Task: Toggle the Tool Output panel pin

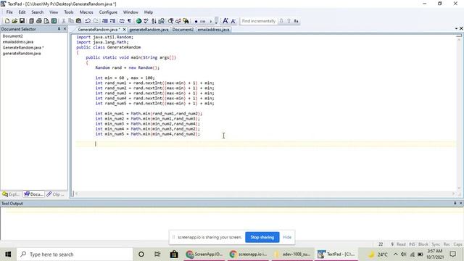Action: (455, 203)
